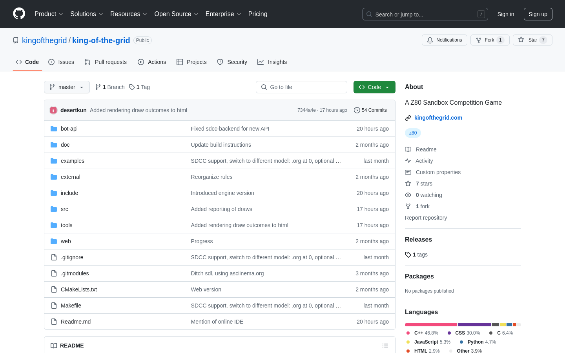
Task: Open kingofthegrid.com website link
Action: (438, 118)
